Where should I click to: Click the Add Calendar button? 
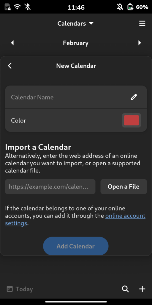pos(76,246)
